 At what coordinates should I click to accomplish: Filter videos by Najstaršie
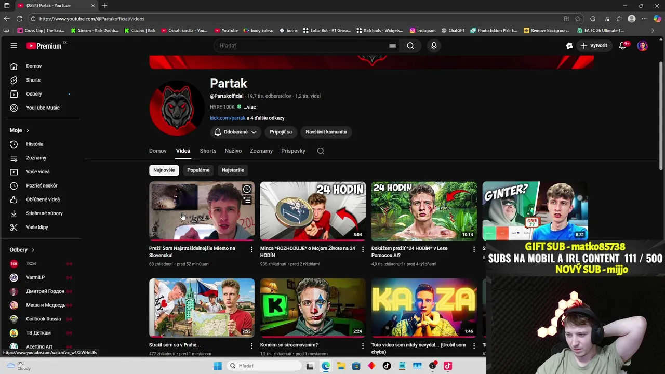pyautogui.click(x=233, y=170)
